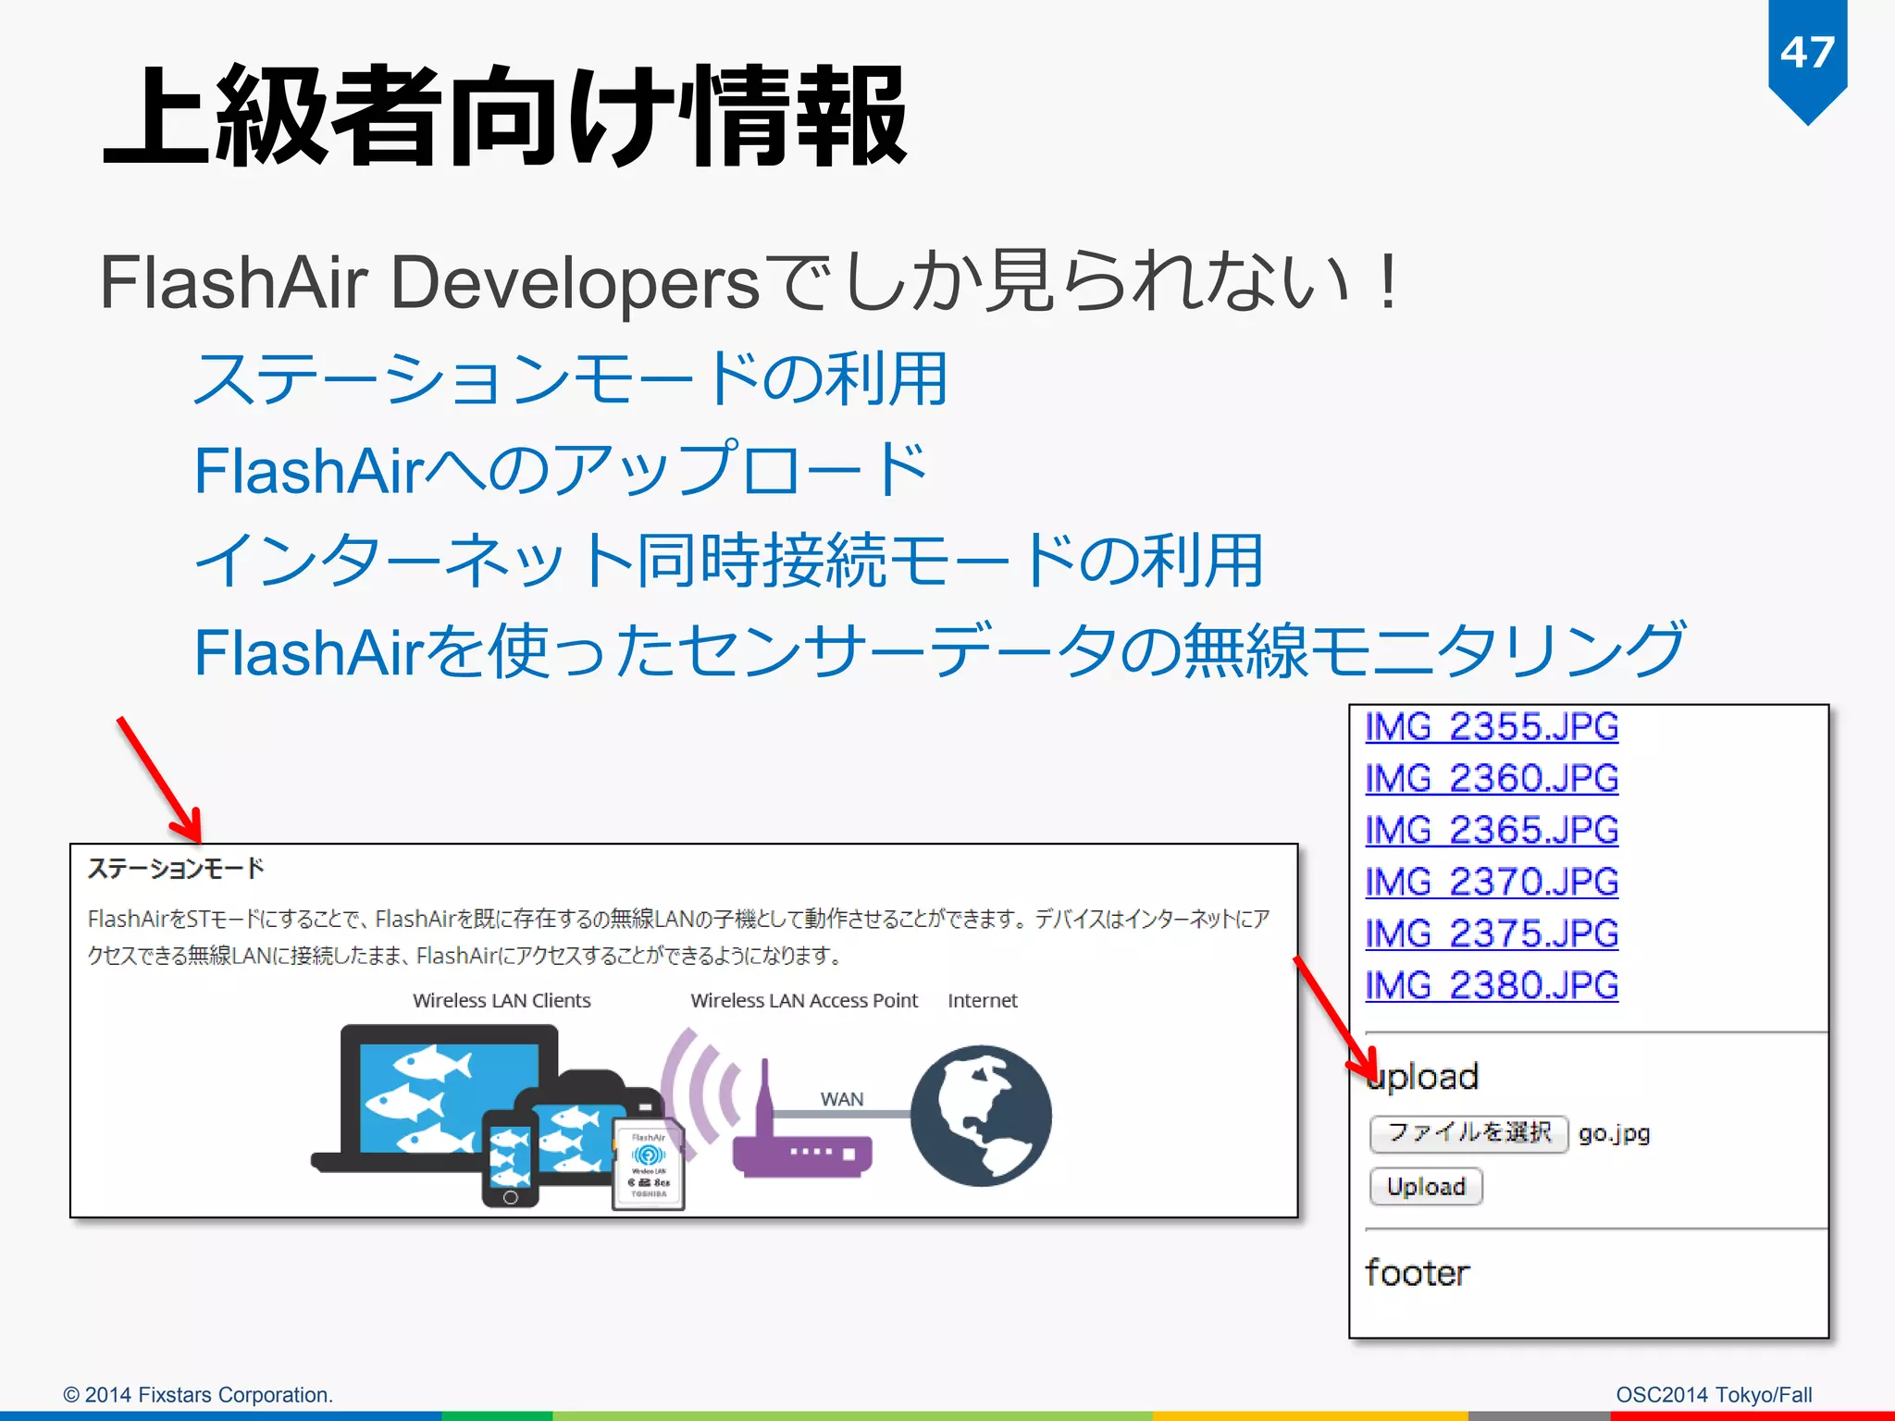Click the slide number 47 badge
This screenshot has height=1421, width=1895.
(1807, 61)
